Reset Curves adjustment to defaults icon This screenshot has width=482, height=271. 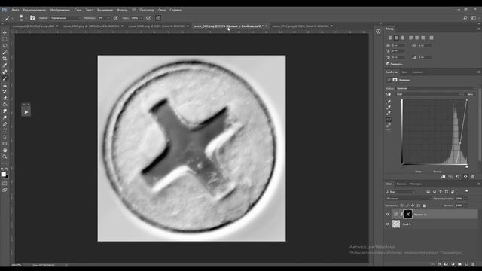pos(458,177)
